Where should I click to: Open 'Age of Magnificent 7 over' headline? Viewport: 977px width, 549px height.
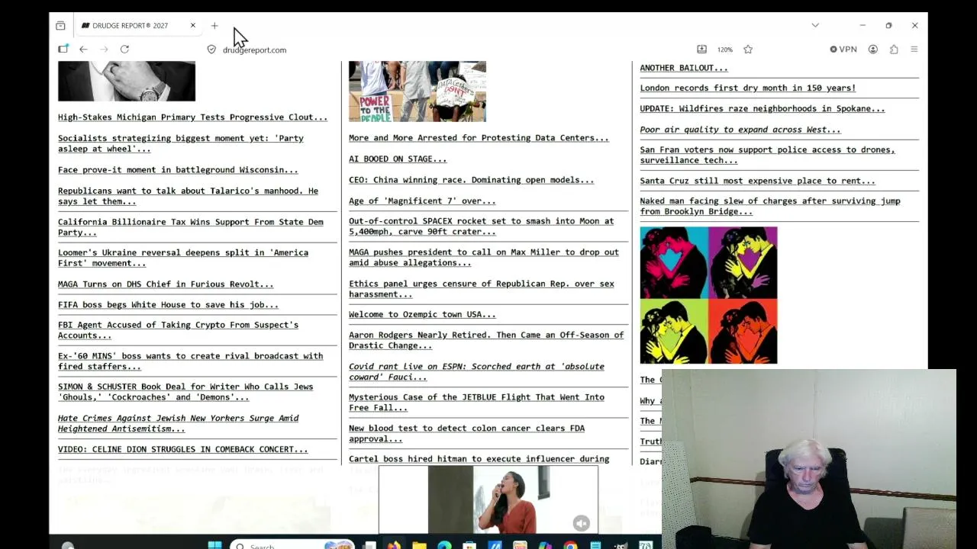click(422, 201)
